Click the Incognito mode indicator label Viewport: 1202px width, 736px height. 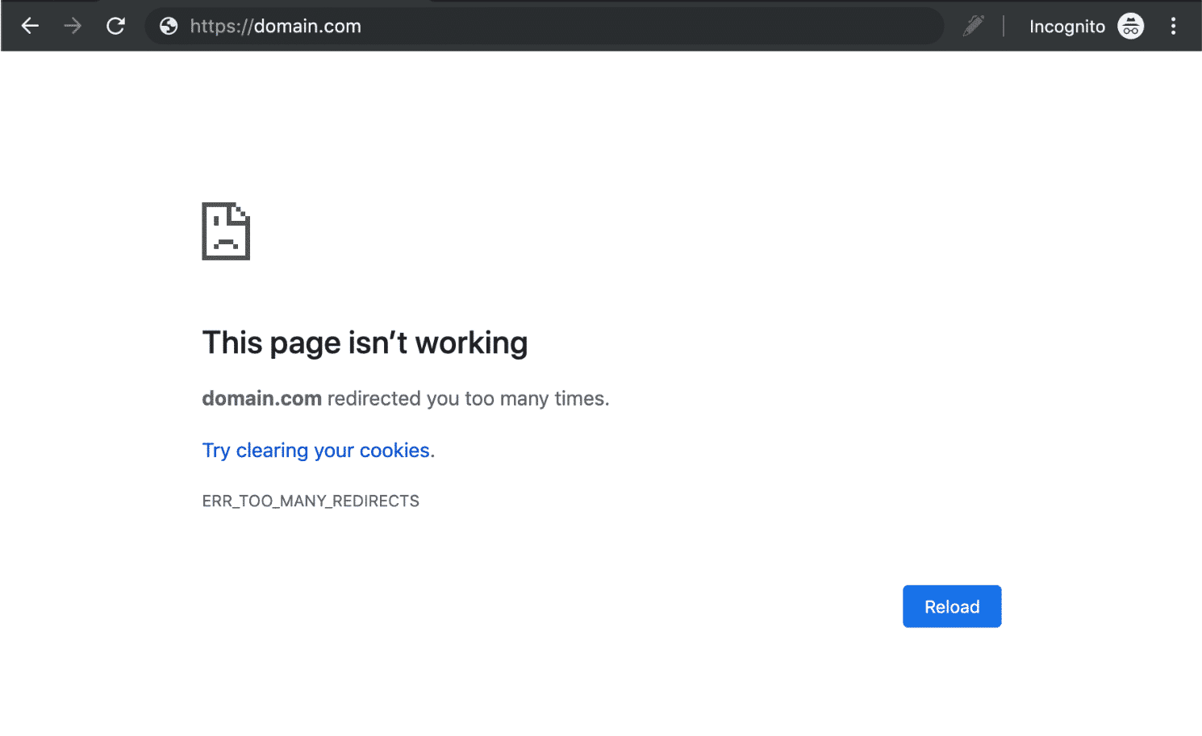click(1066, 25)
